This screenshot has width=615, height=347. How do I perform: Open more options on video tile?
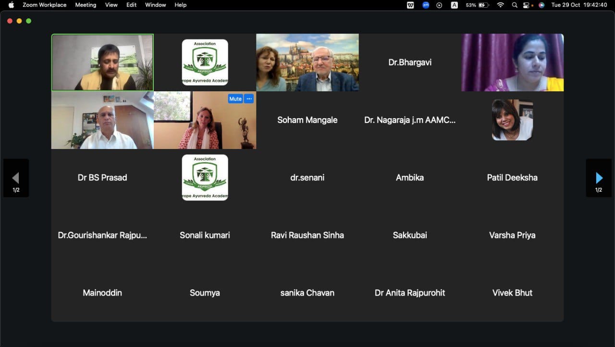[249, 99]
